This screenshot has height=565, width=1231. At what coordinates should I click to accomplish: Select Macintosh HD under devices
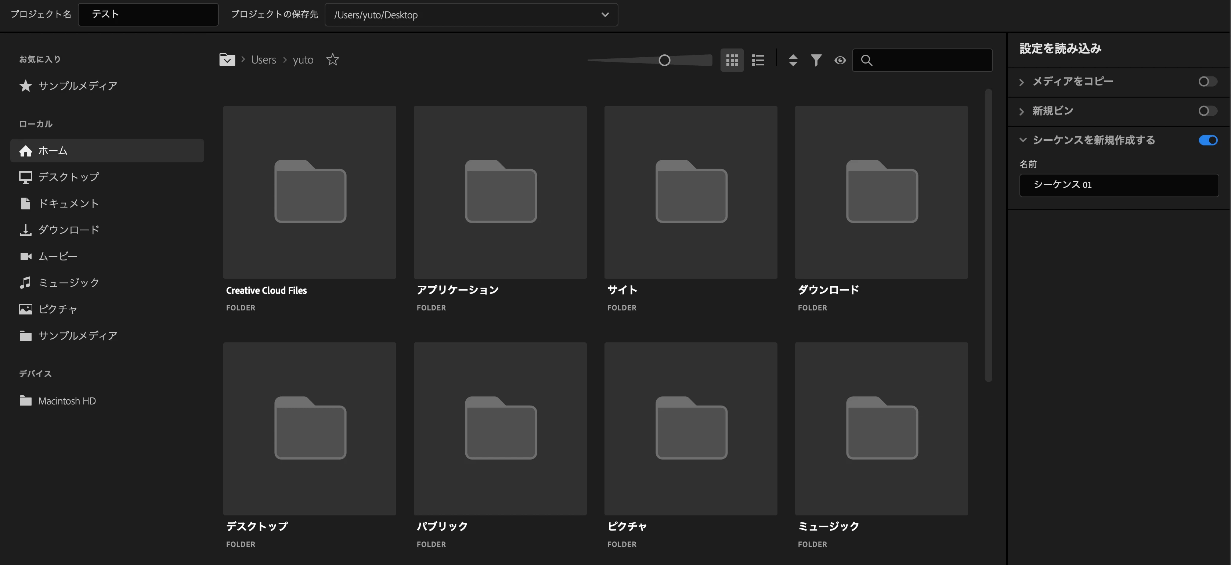pyautogui.click(x=66, y=401)
